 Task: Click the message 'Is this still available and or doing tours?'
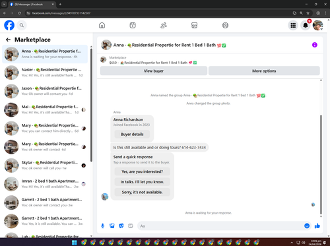(160, 147)
